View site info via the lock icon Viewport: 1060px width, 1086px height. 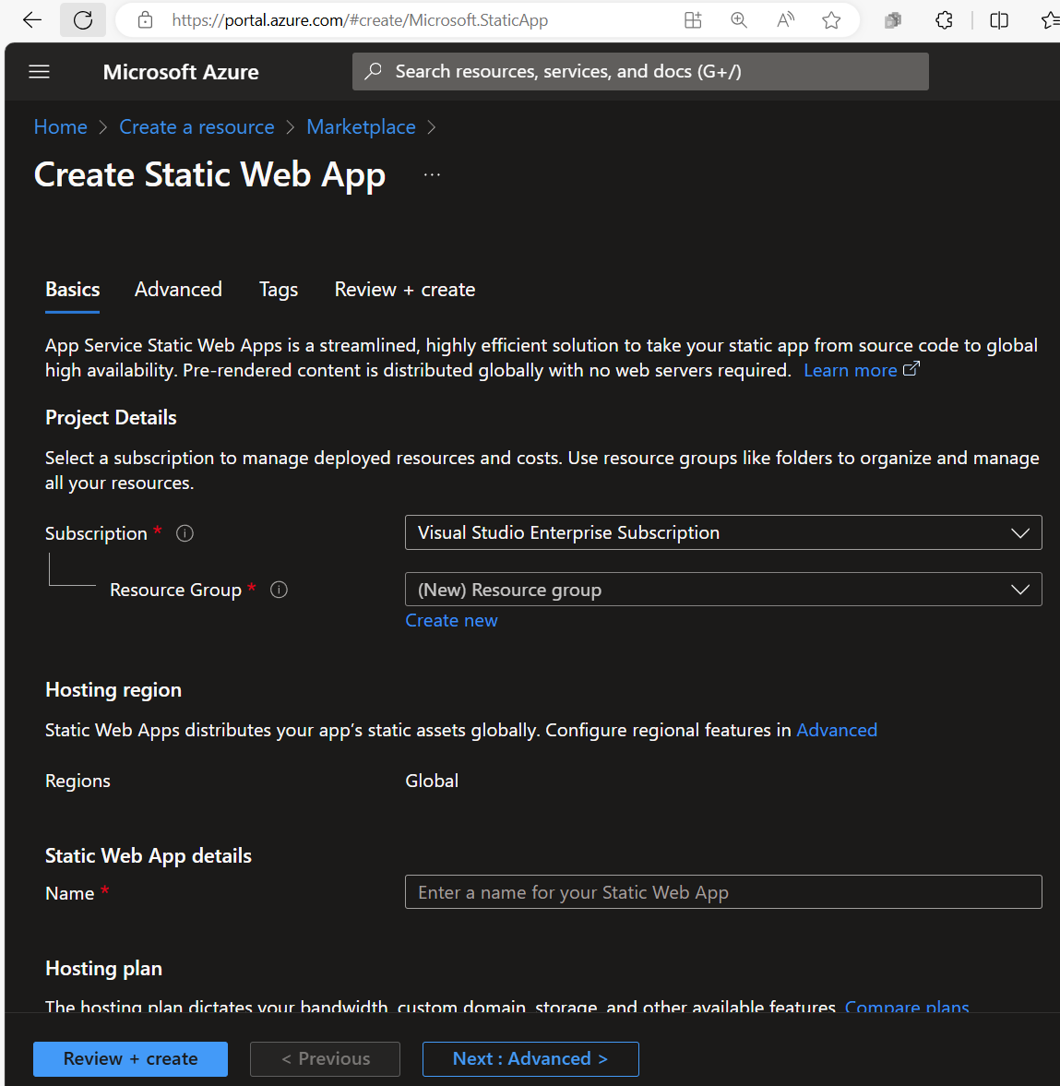coord(146,20)
